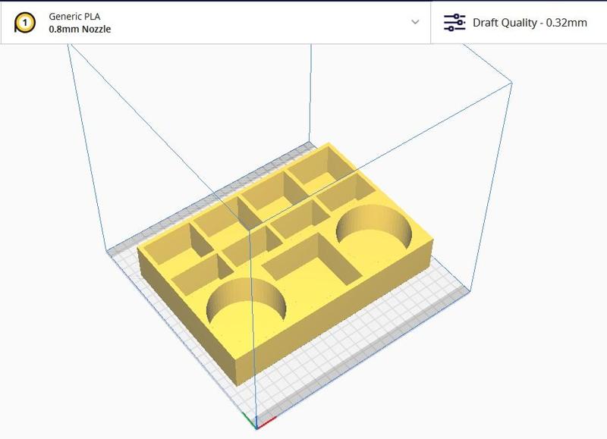
Task: Expand the material and nozzle dropdown chevron
Action: 415,22
